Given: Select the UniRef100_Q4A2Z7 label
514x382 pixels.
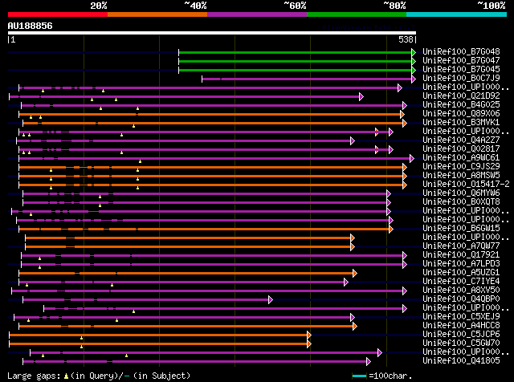Looking at the screenshot, I should [461, 140].
